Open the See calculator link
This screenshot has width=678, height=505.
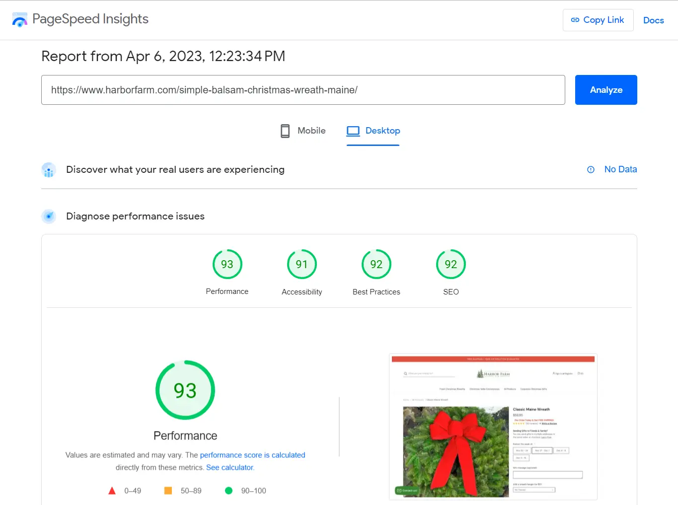click(230, 467)
